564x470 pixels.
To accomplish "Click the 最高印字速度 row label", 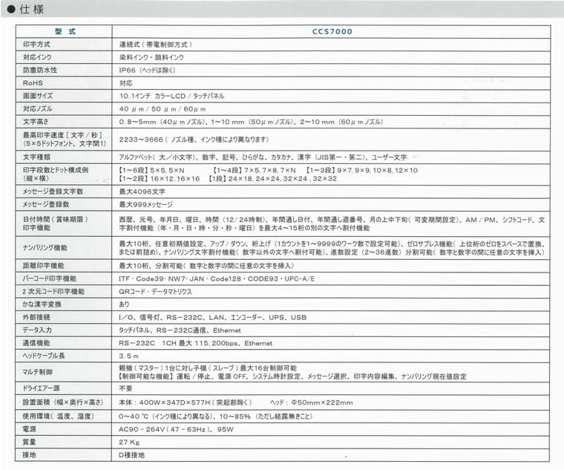I will 65,140.
